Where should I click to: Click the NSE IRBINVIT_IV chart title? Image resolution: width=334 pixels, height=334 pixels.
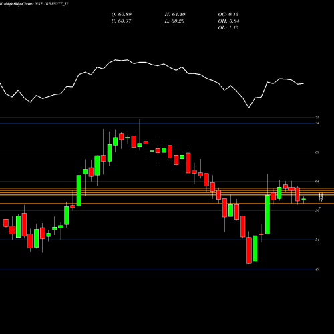[51, 4]
